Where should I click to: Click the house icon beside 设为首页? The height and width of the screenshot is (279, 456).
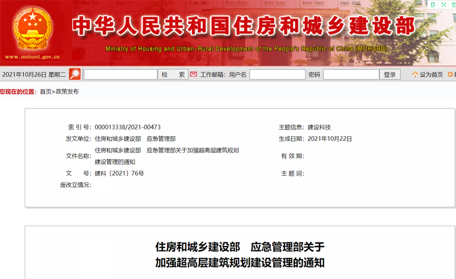tap(415, 75)
